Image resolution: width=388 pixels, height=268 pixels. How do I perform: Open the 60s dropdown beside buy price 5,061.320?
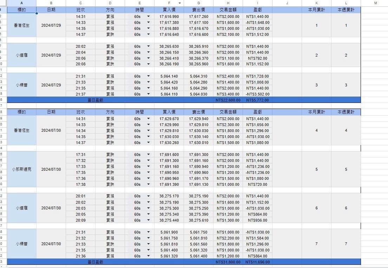148,256
